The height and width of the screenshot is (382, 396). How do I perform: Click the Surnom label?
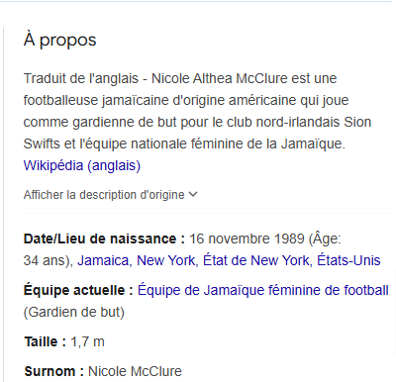click(54, 371)
